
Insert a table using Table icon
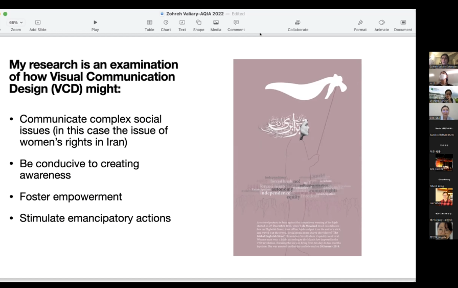[x=150, y=23]
